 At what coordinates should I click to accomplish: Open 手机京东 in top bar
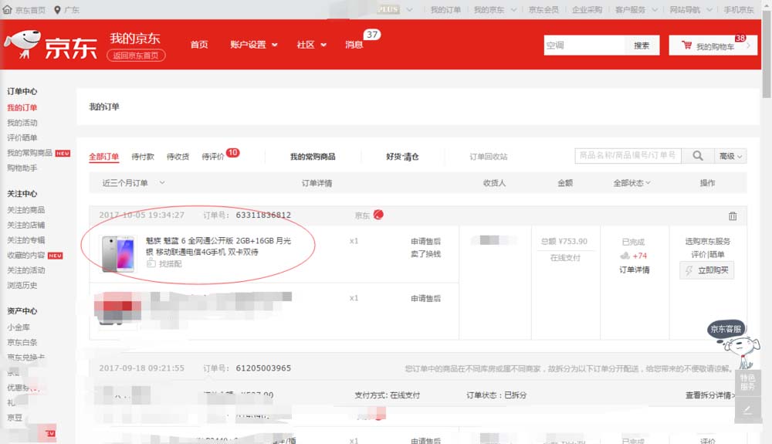tap(739, 10)
